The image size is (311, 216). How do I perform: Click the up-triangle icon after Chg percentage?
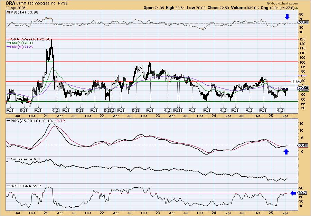pyautogui.click(x=297, y=8)
